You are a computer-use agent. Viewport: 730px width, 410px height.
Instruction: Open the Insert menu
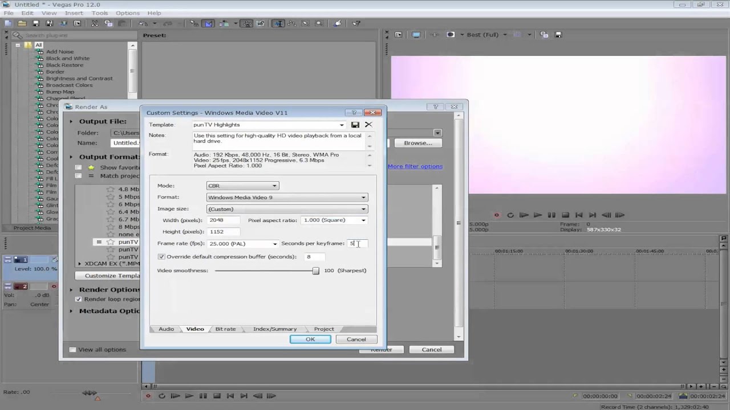coord(74,13)
